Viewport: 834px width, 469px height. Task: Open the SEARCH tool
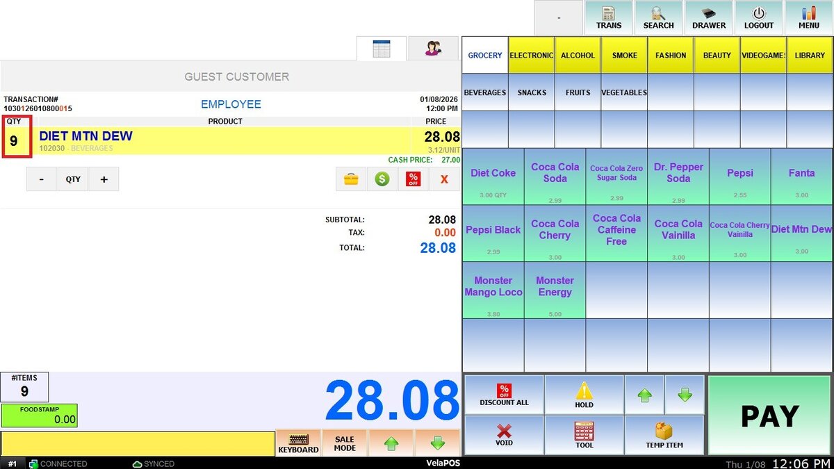[658, 18]
